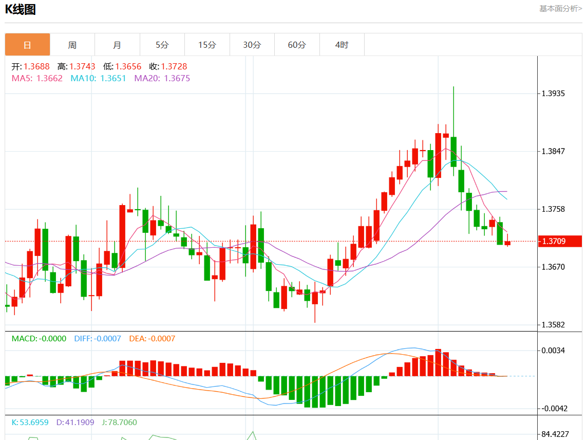Switch to the 4时 four-hour tab
This screenshot has width=586, height=440.
[342, 45]
